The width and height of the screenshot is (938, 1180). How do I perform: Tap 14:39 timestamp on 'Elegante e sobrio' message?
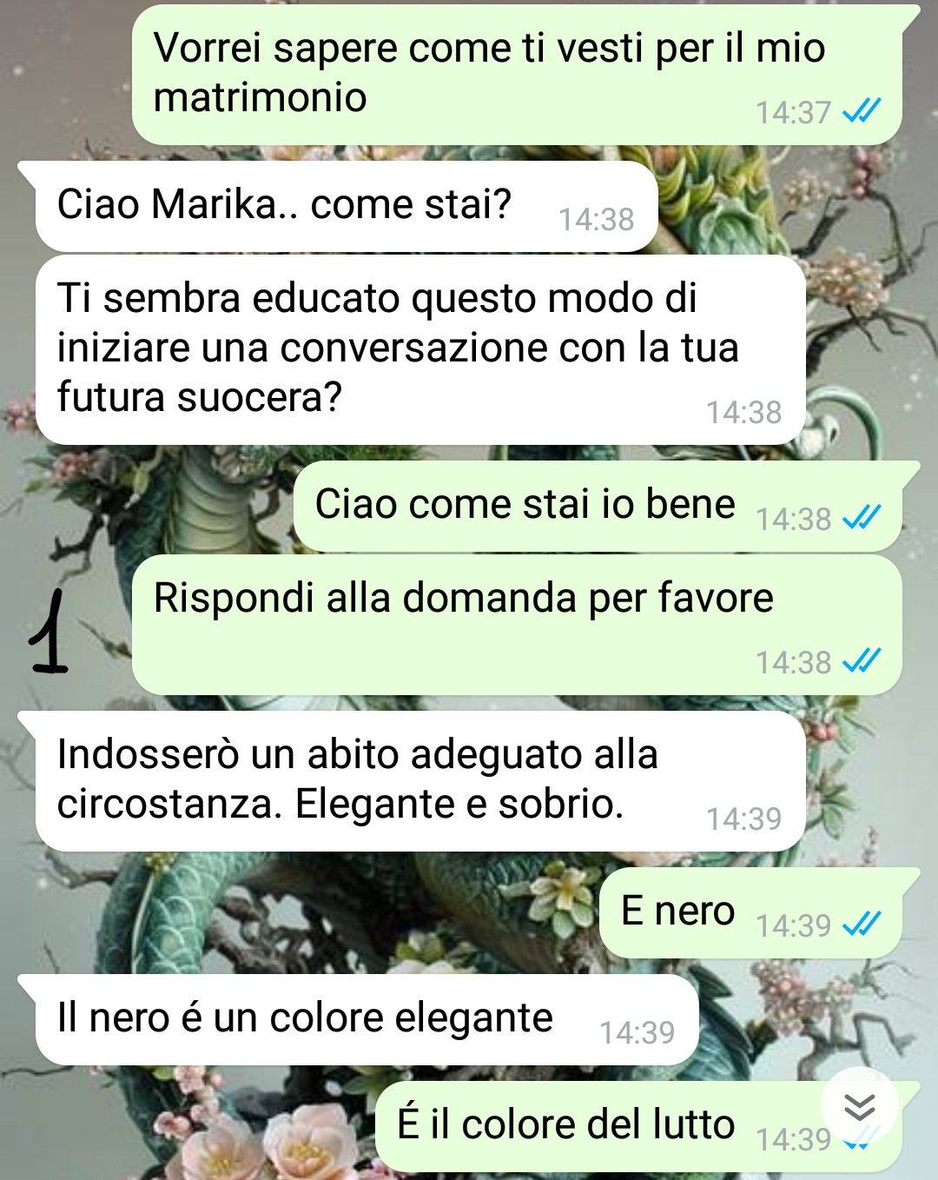pos(743,819)
